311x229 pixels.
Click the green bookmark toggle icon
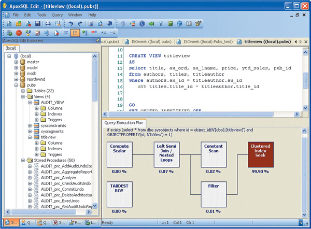(x=84, y=33)
